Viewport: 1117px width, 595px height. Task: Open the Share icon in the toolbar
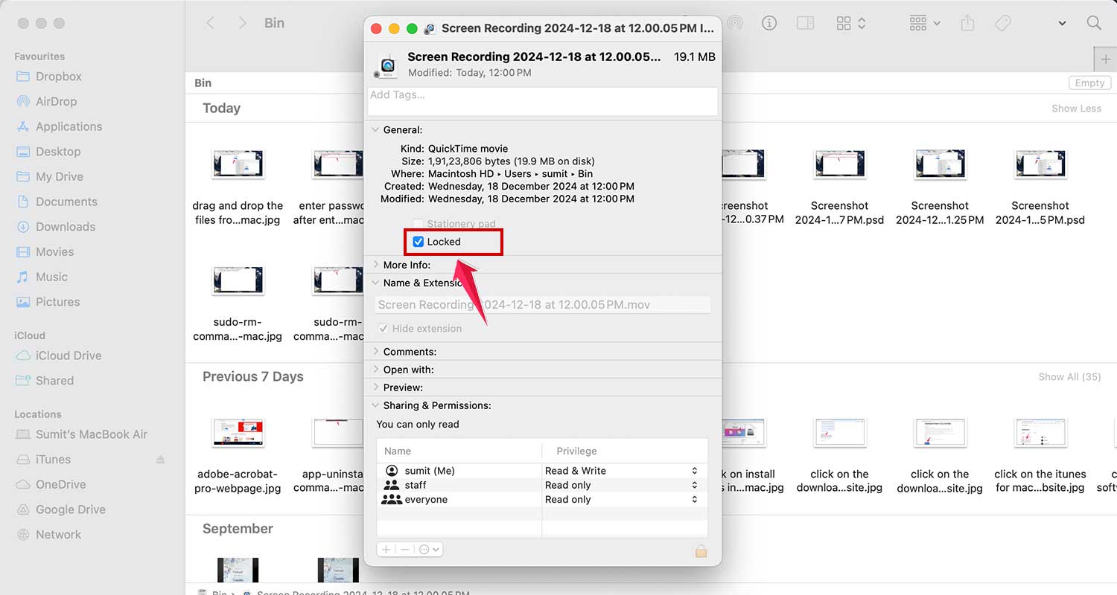(x=967, y=22)
